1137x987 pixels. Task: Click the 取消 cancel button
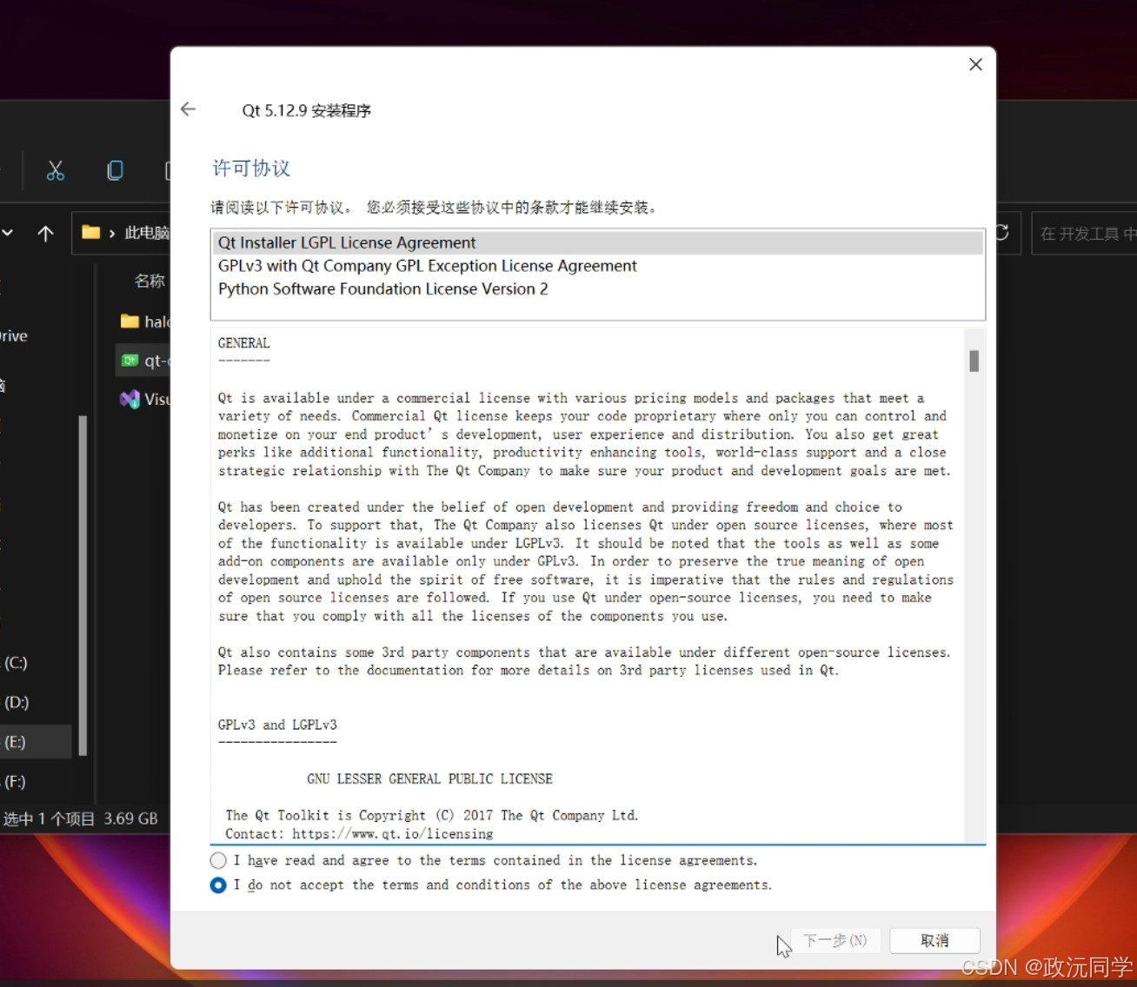coord(934,940)
